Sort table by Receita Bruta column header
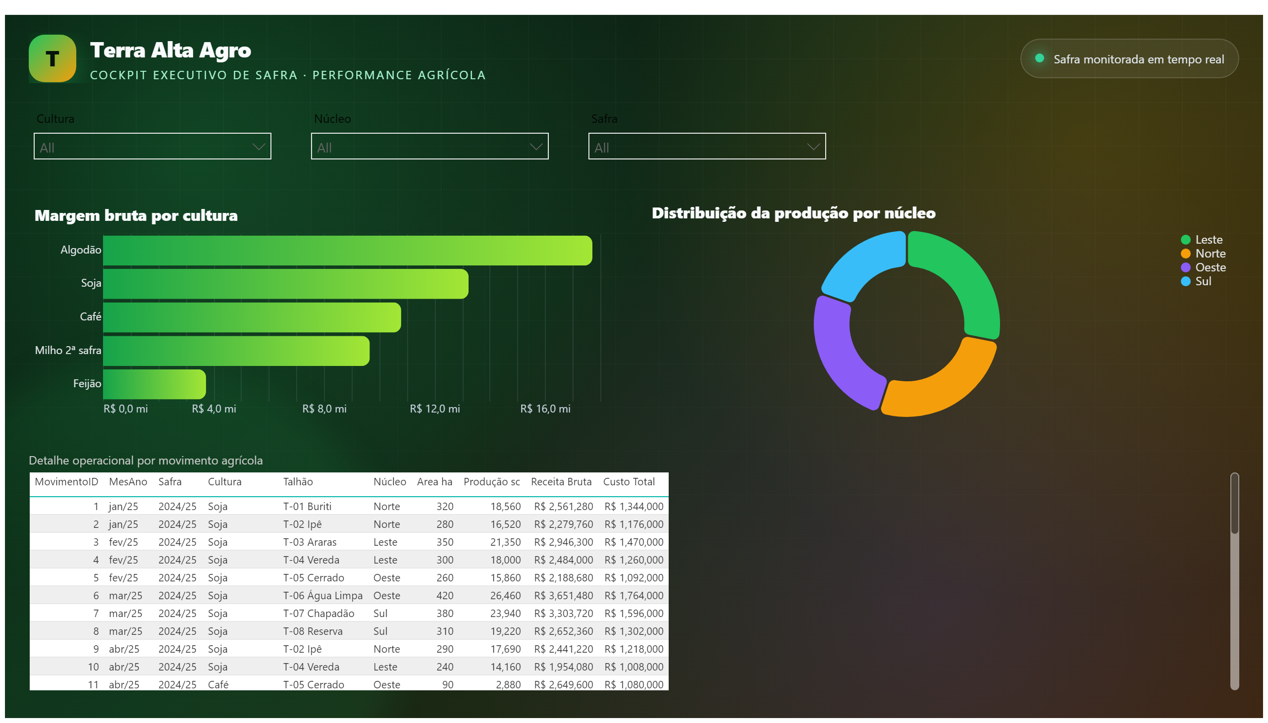 click(561, 482)
